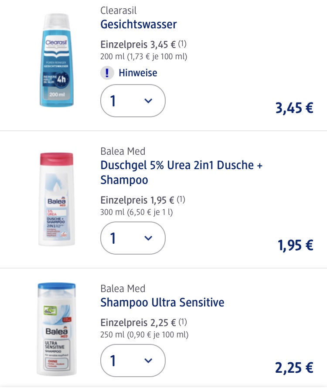Open the Gesichtswasser product link

coord(139,24)
